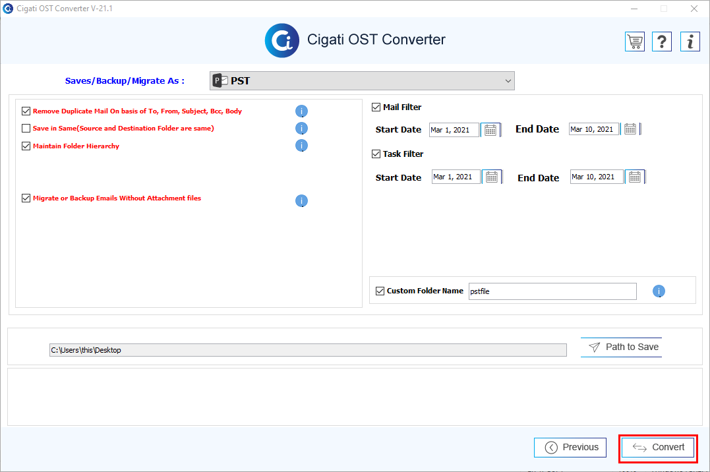Image resolution: width=710 pixels, height=472 pixels.
Task: Open the info about icon in header
Action: [690, 42]
